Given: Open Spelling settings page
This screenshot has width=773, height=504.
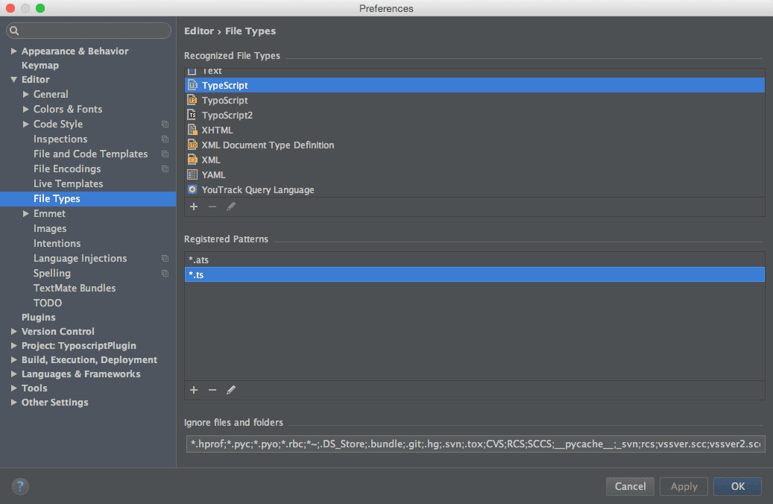Looking at the screenshot, I should [x=51, y=273].
